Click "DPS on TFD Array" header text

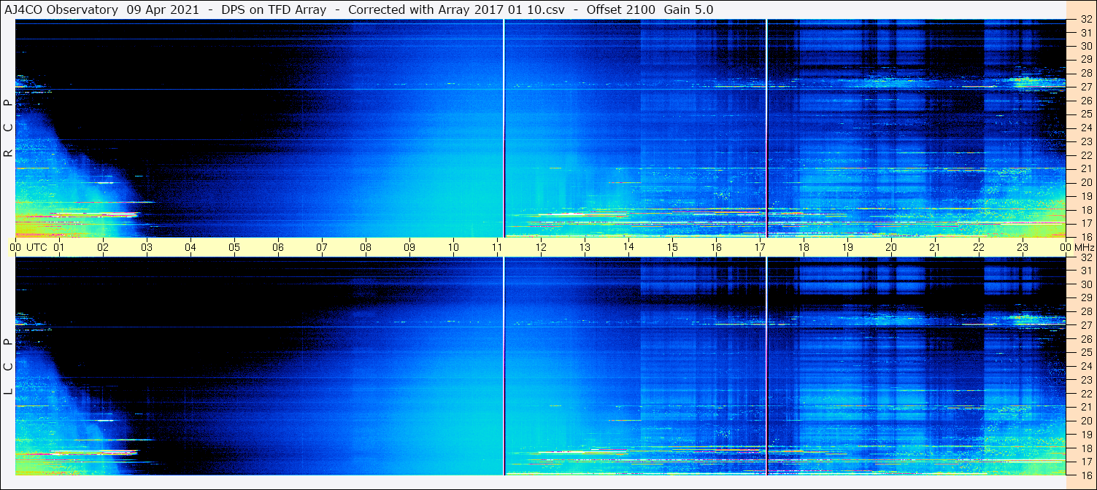click(x=273, y=10)
